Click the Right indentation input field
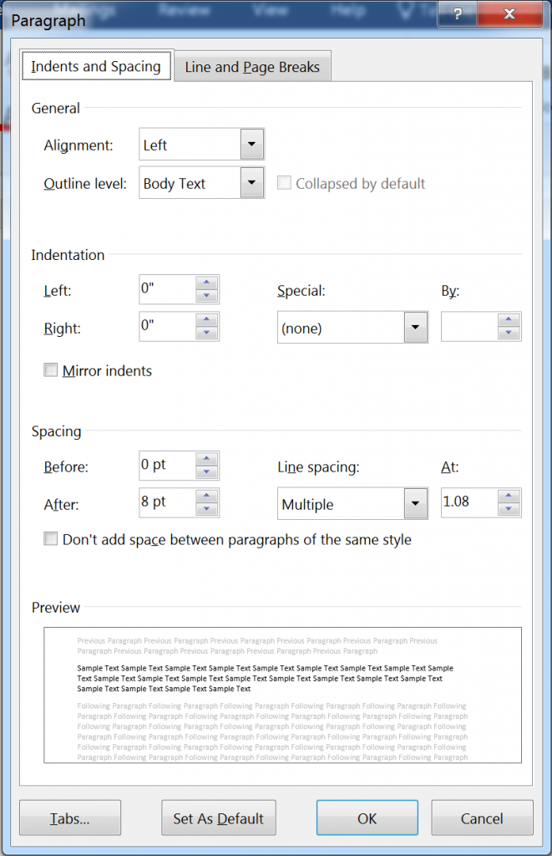The image size is (552, 856). coord(168,327)
